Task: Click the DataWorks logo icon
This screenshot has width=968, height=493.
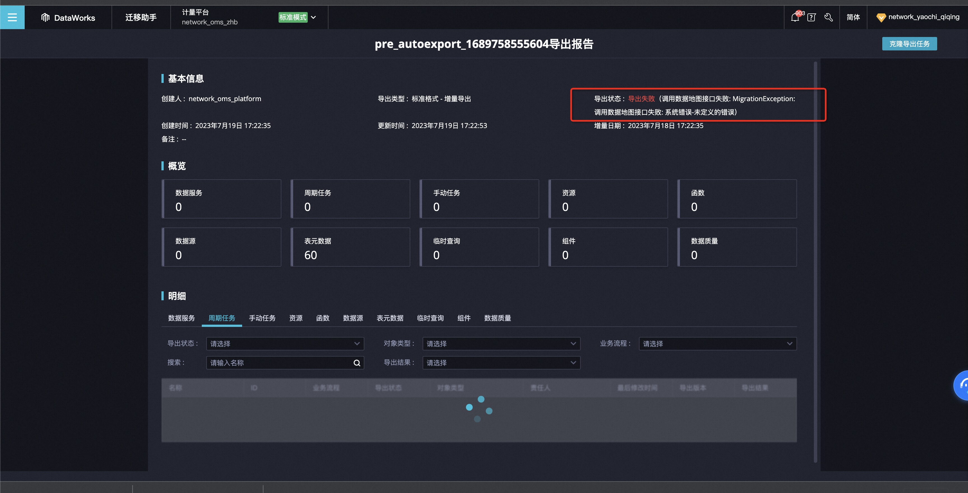Action: 45,18
